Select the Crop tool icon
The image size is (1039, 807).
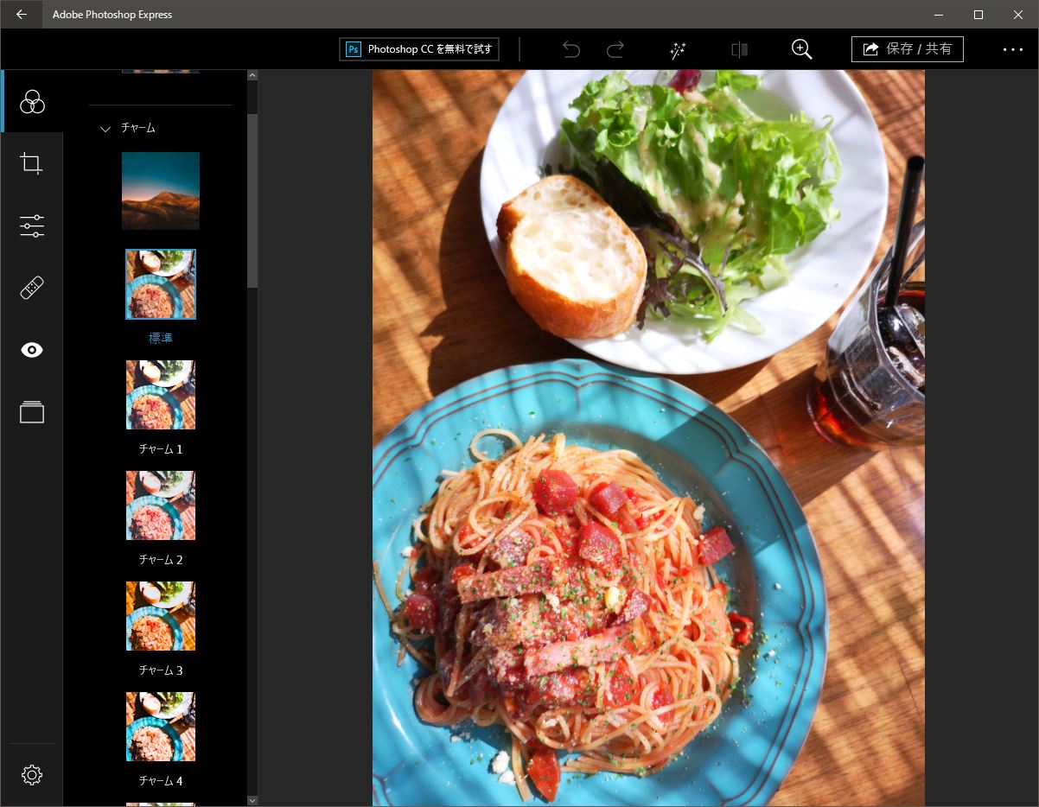click(x=32, y=163)
